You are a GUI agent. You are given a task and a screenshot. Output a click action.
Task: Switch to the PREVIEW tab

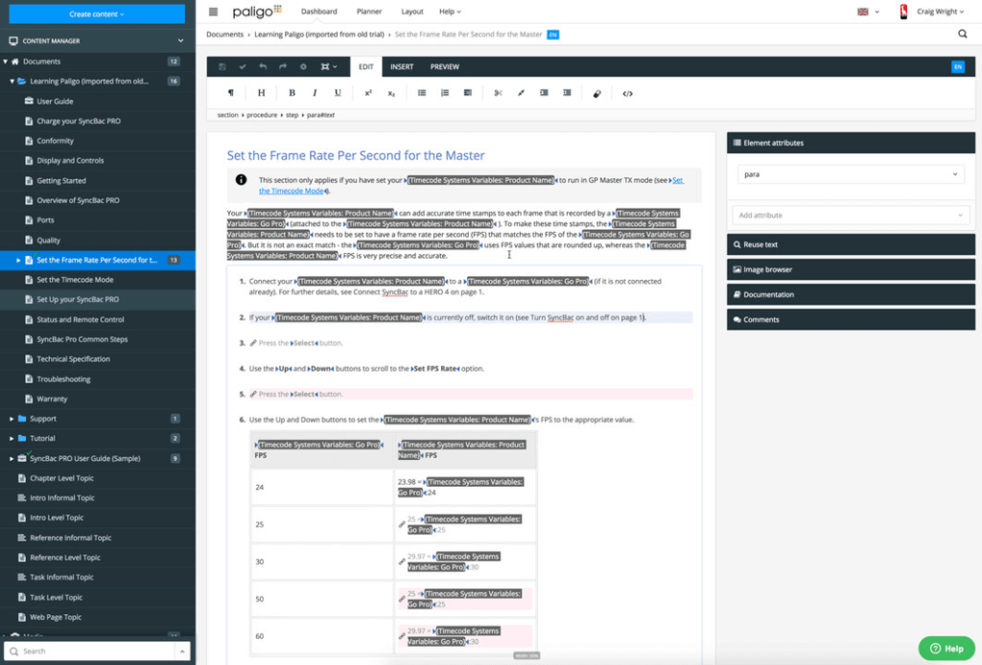point(445,67)
